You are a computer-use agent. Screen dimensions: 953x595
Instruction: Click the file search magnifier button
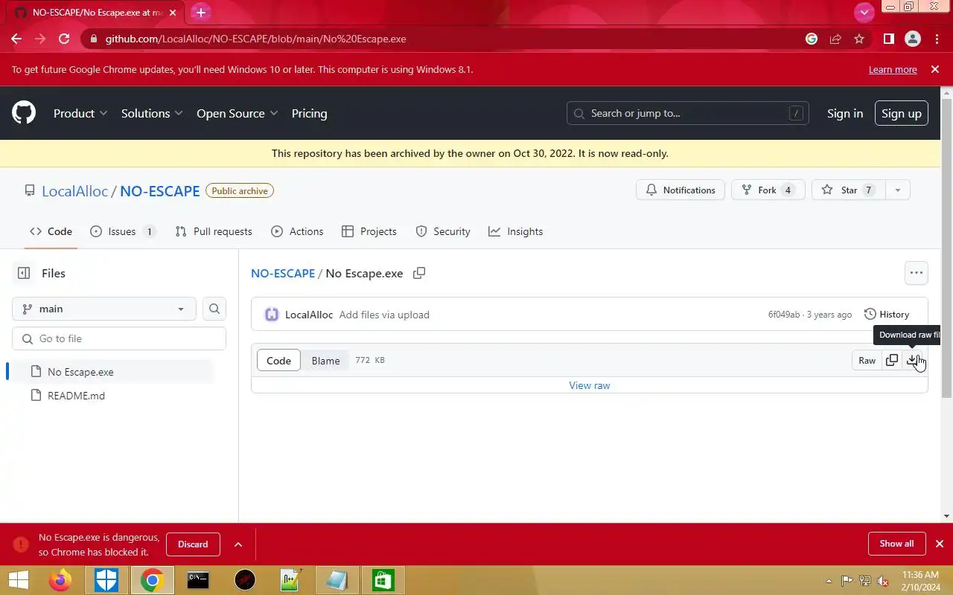coord(214,309)
